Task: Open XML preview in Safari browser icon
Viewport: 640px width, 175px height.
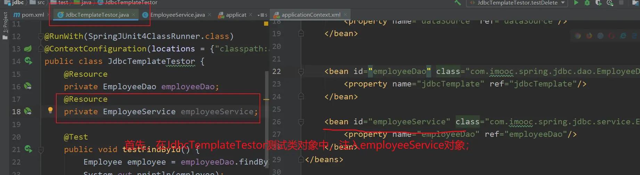Action: pyautogui.click(x=600, y=36)
